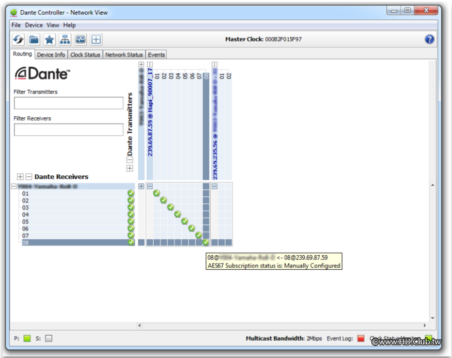Click the status check beside receiver label 03
452x358 pixels.
[x=131, y=207]
